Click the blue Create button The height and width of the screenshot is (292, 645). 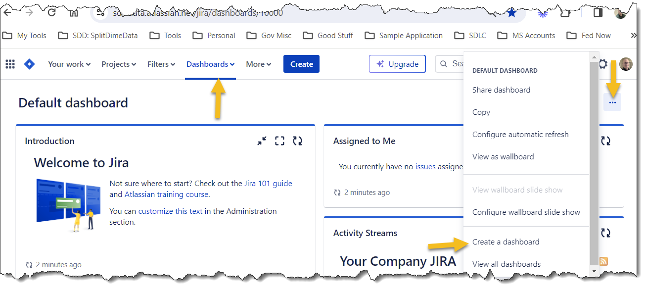coord(301,64)
